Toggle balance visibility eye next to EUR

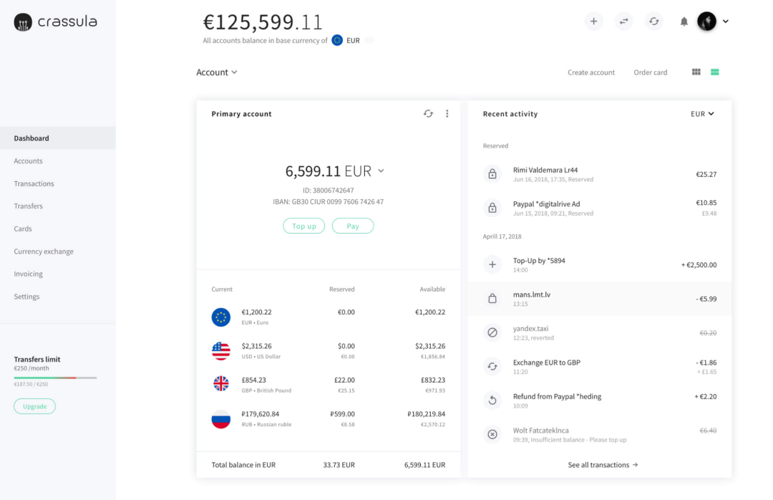click(369, 41)
